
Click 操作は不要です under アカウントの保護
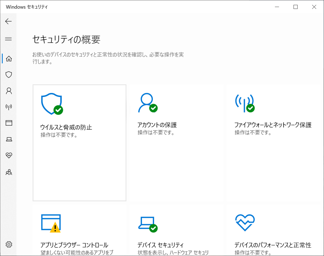156,133
